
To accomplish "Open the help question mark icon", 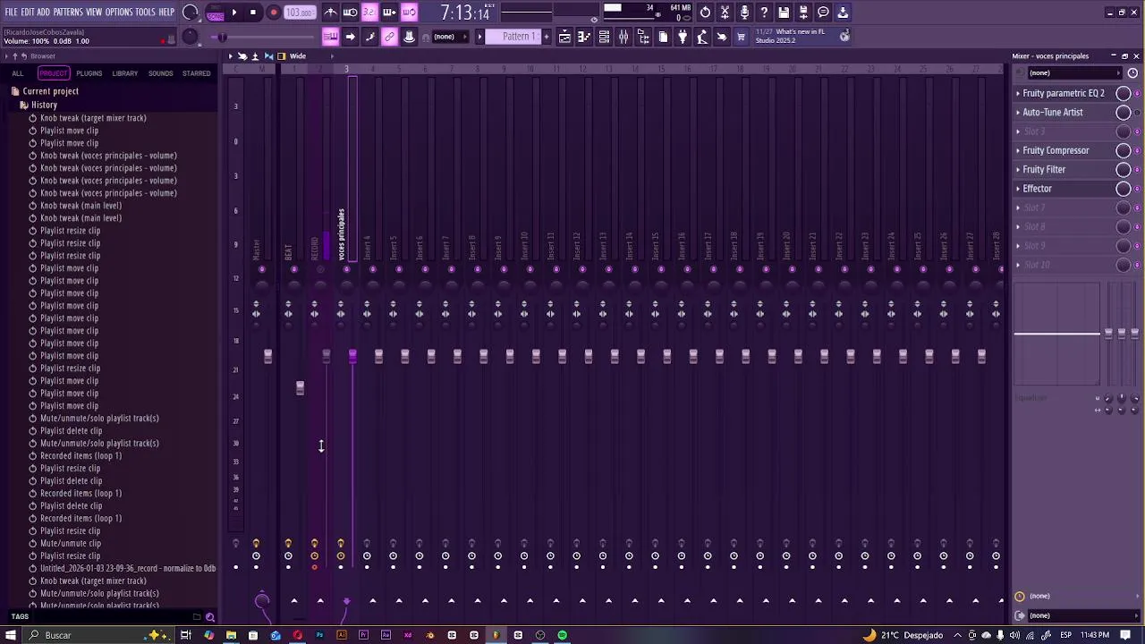I will [x=764, y=13].
